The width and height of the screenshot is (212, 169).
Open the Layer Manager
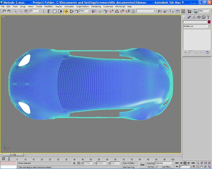pos(171,11)
